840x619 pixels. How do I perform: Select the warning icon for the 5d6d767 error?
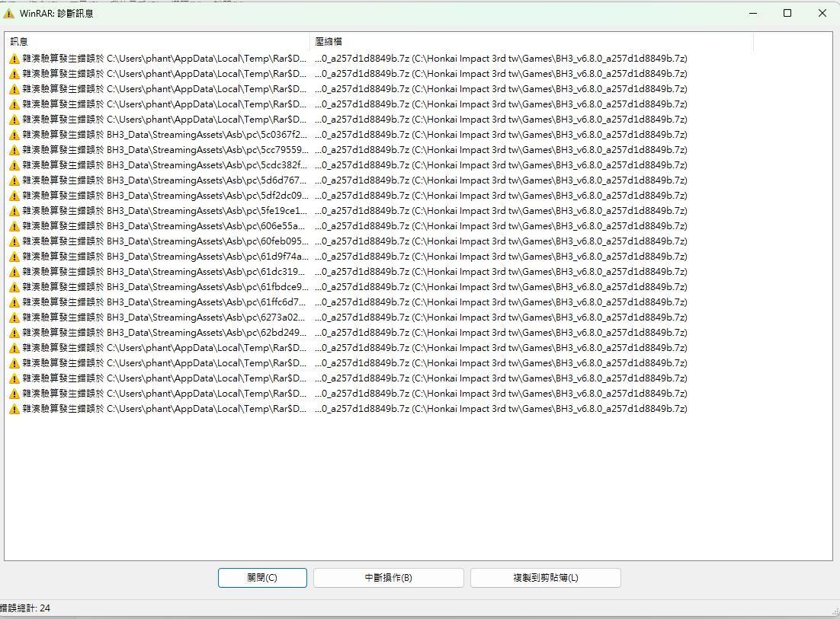14,180
